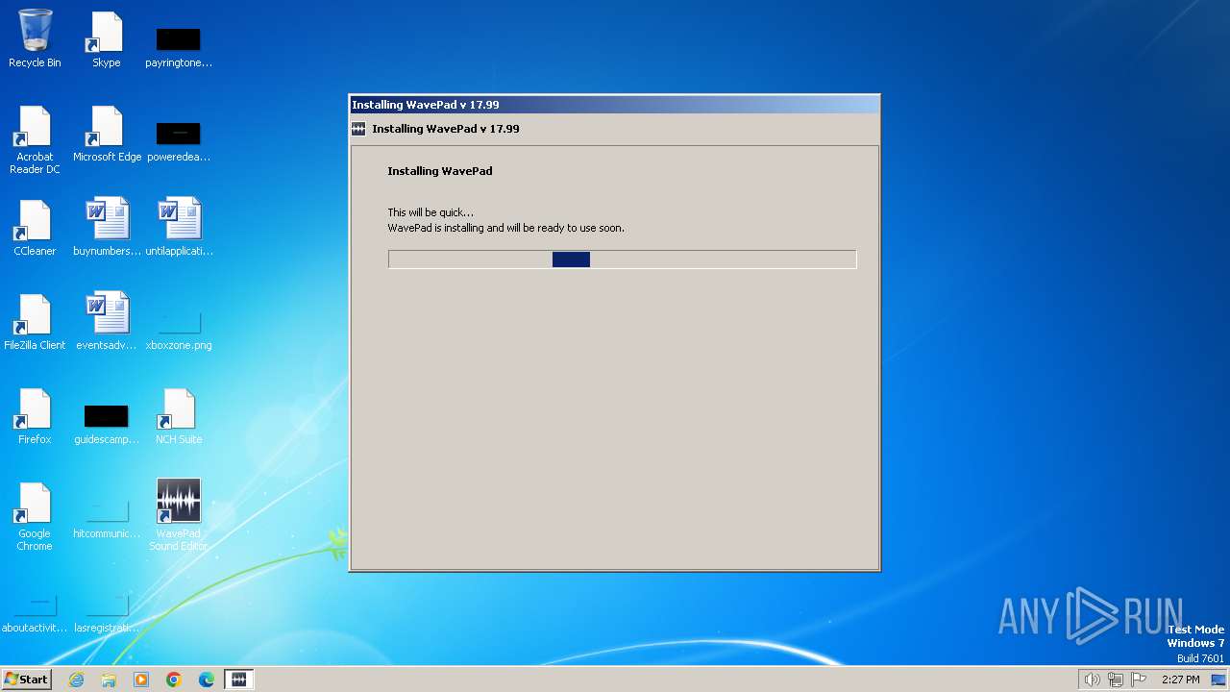Open the network status tray icon

tap(1116, 680)
